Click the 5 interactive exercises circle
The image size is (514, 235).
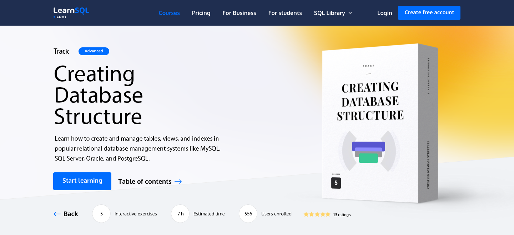coord(101,214)
